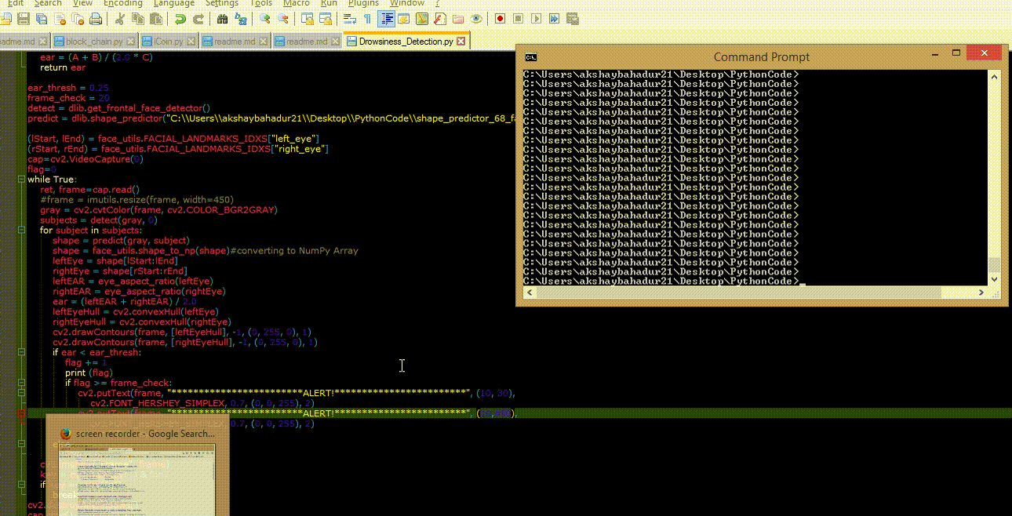Viewport: 1012px width, 516px height.
Task: Collapse the 'while True:' code fold
Action: click(x=22, y=180)
